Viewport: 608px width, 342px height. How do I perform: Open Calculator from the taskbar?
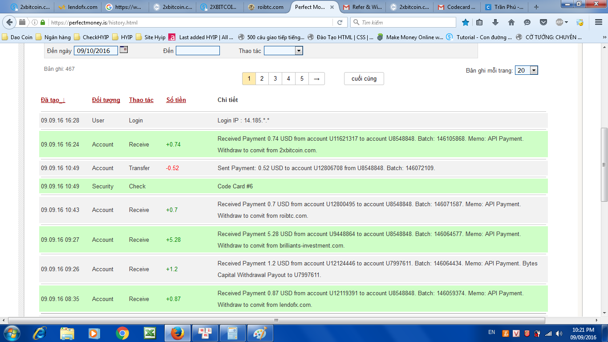(232, 333)
